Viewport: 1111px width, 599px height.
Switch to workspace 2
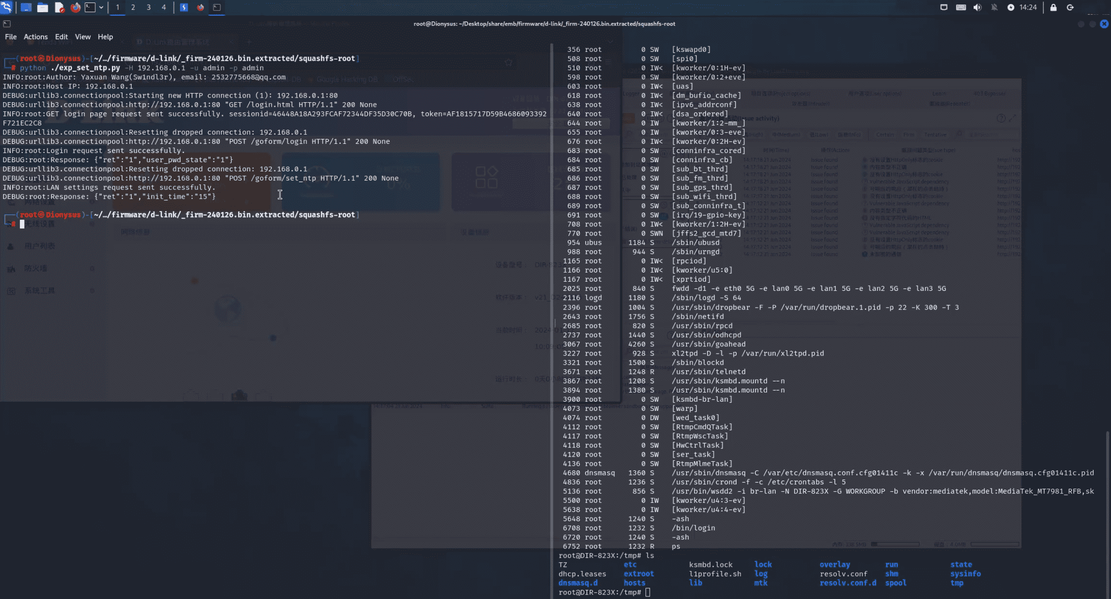coord(133,7)
